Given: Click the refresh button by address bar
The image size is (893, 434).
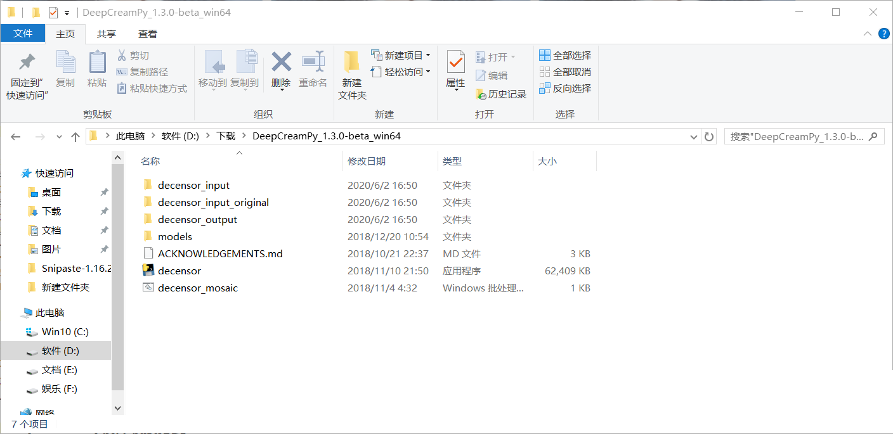Looking at the screenshot, I should point(708,136).
